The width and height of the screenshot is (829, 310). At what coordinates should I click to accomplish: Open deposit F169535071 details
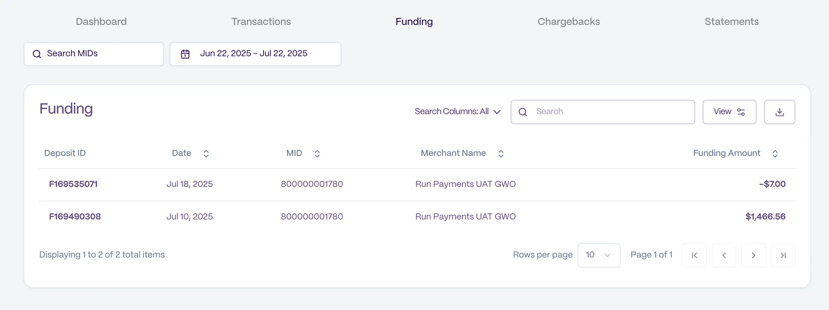coord(73,184)
